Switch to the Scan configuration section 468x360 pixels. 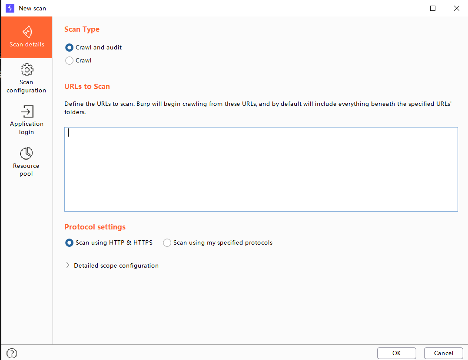click(x=27, y=78)
